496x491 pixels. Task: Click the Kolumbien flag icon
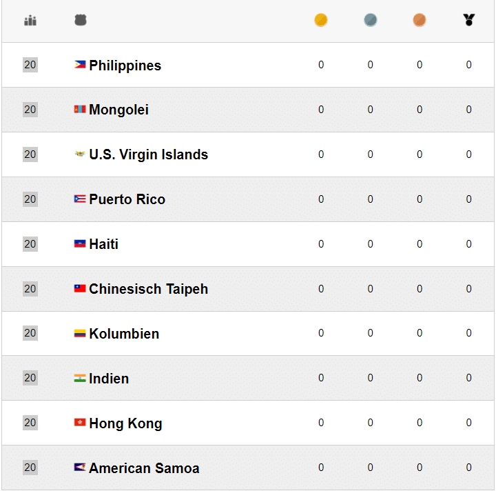[80, 334]
